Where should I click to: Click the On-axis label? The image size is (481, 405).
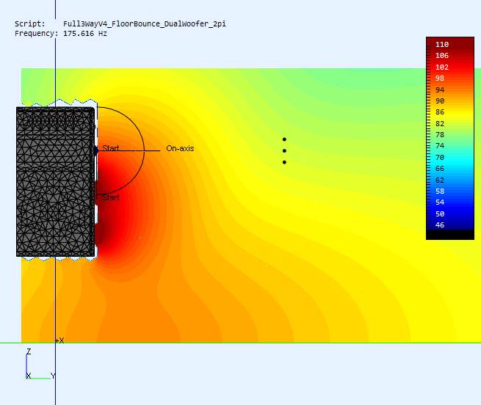click(180, 148)
